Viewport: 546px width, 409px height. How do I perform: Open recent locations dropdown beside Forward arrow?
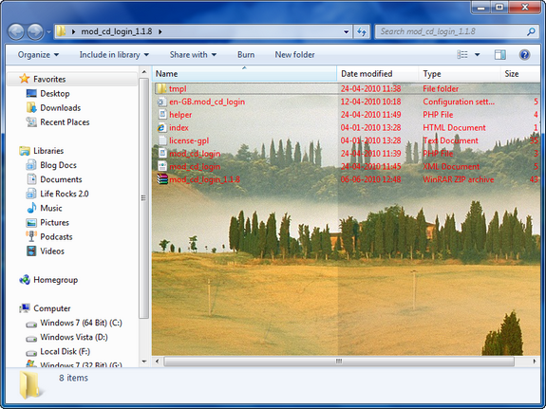pyautogui.click(x=48, y=32)
